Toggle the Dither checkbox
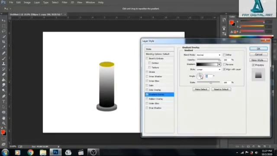Screen dimensions: 277x156 click(x=224, y=55)
